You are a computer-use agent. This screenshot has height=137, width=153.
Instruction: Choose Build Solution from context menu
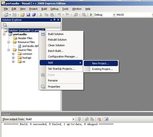click(61, 34)
